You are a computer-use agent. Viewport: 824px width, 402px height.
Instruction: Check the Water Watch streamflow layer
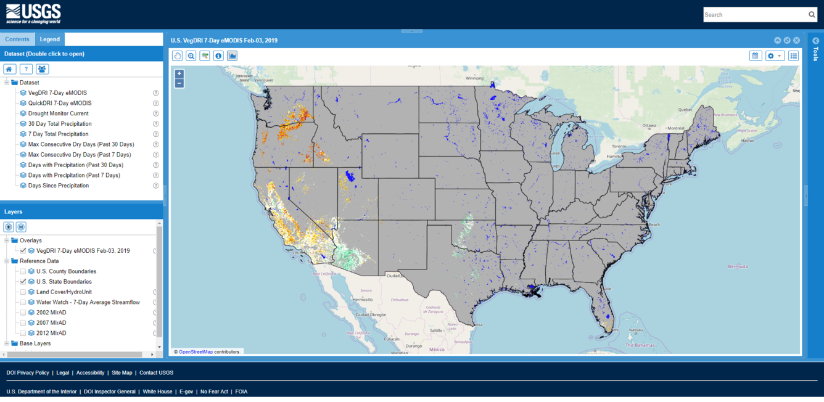click(x=23, y=301)
